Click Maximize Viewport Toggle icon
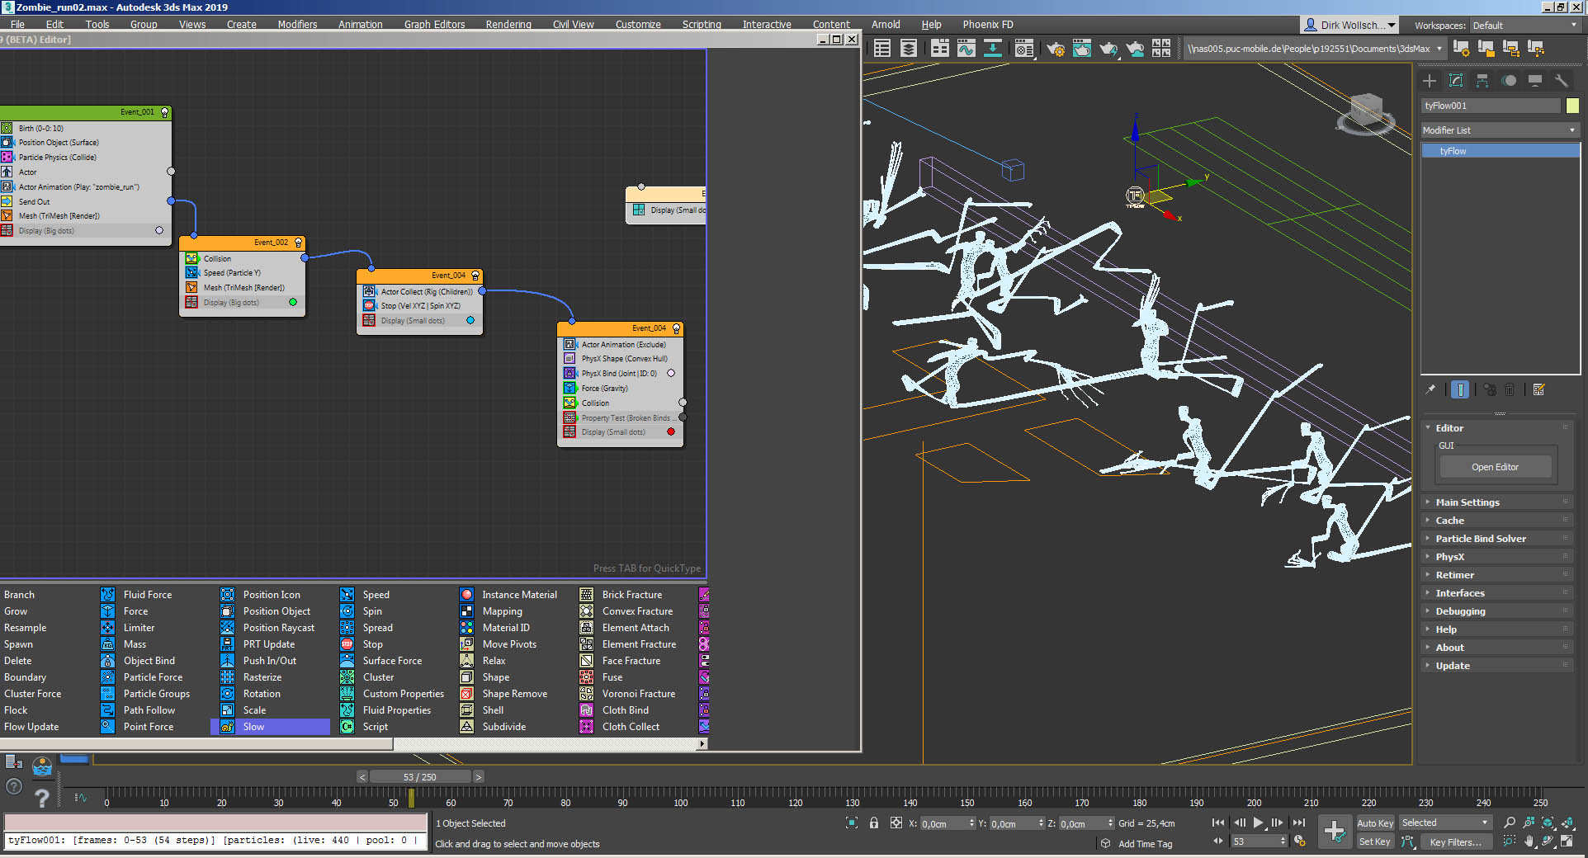This screenshot has height=858, width=1588. tap(1567, 841)
